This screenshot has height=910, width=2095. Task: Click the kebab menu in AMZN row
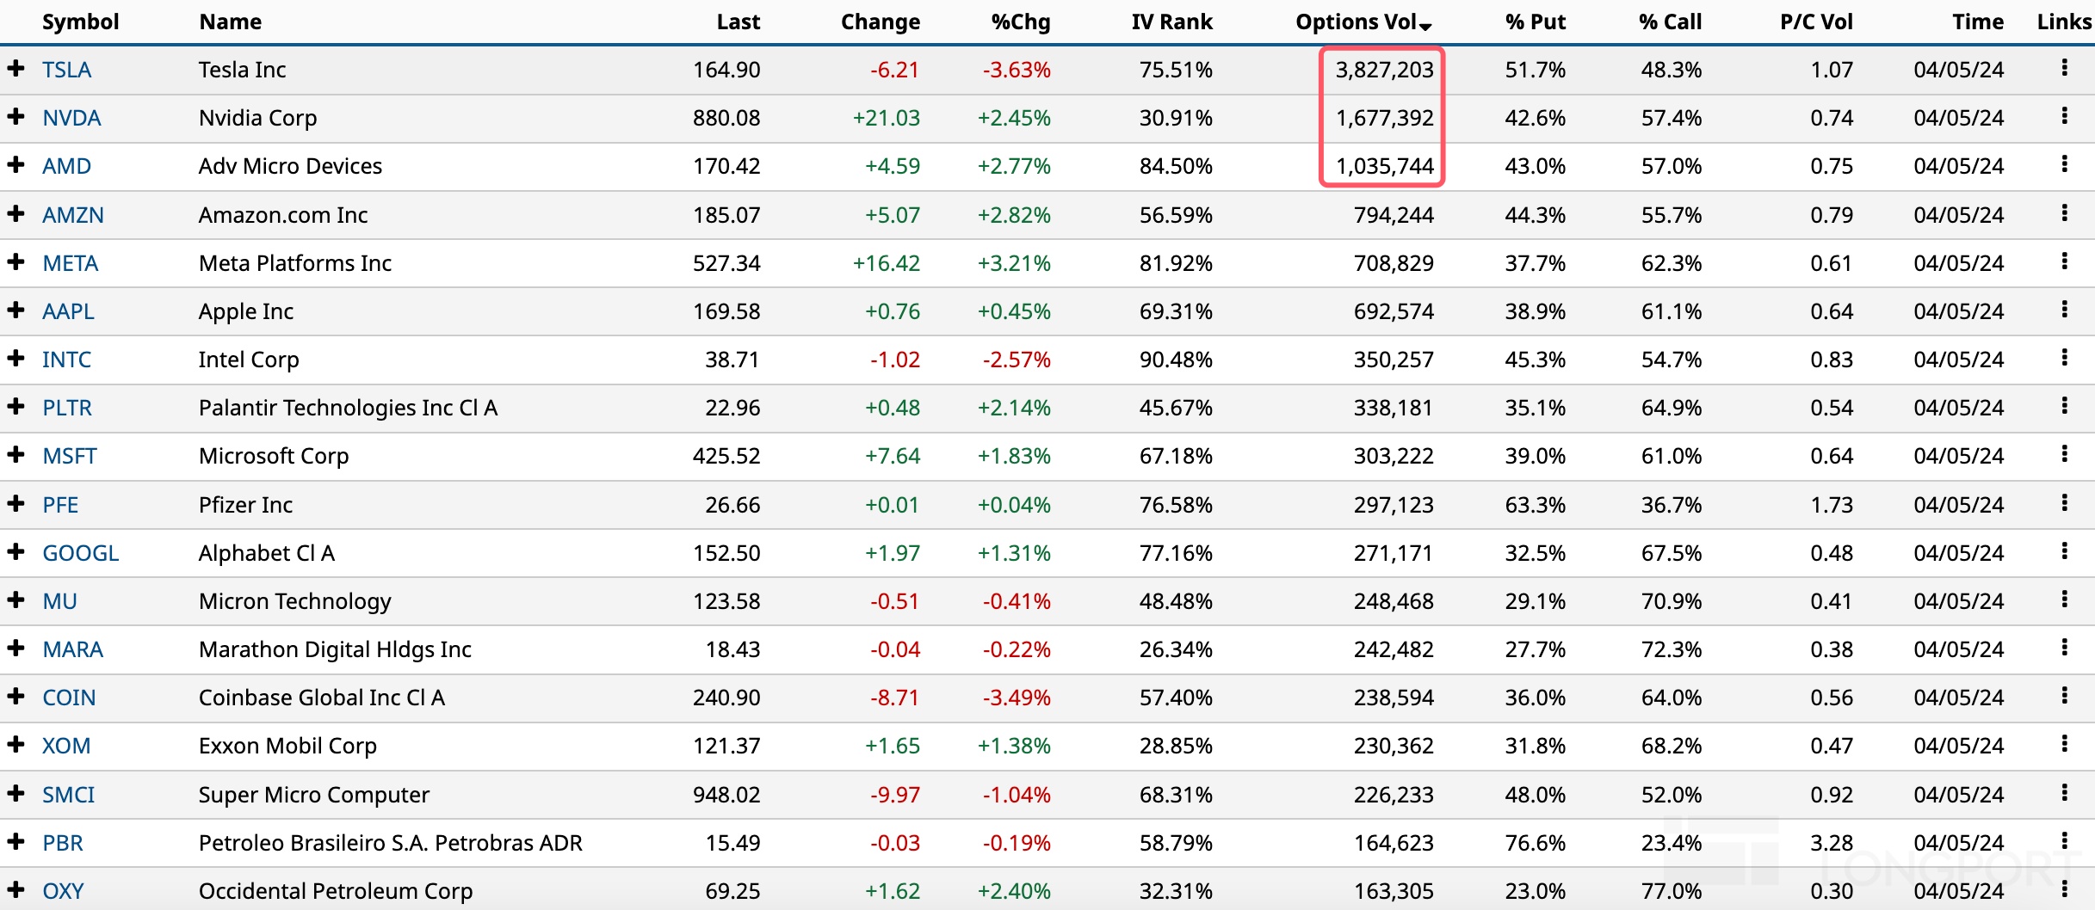point(2064,213)
